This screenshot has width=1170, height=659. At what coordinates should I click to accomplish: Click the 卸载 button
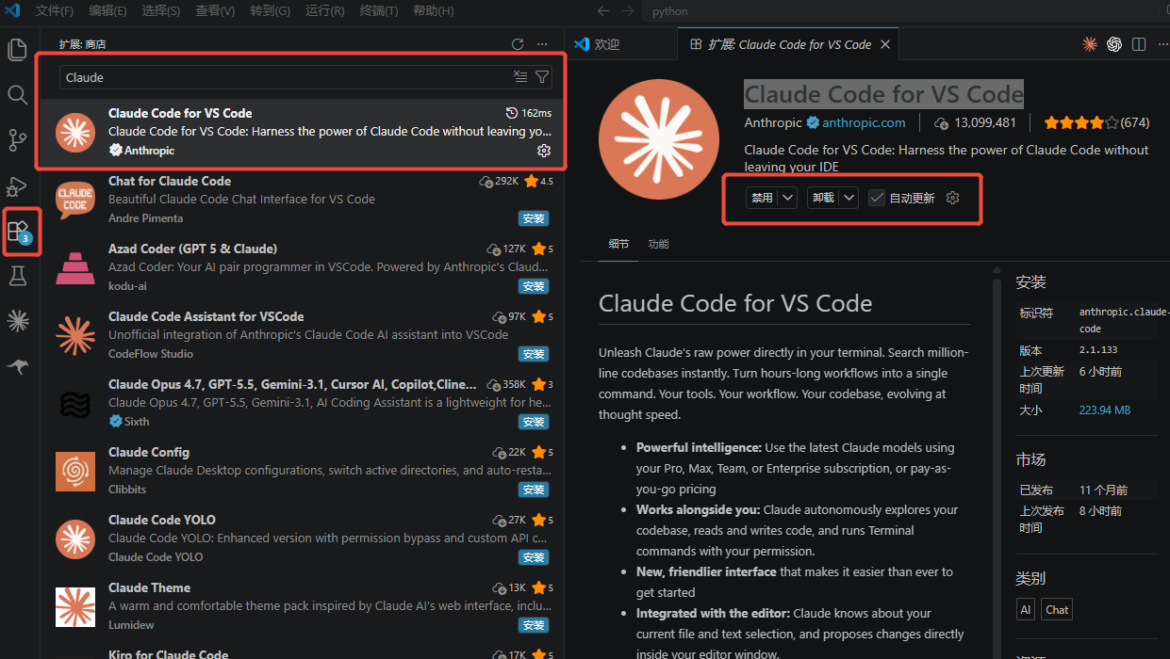pyautogui.click(x=823, y=198)
